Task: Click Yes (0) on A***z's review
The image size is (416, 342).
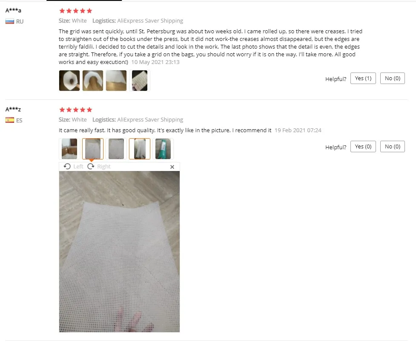Action: click(363, 147)
